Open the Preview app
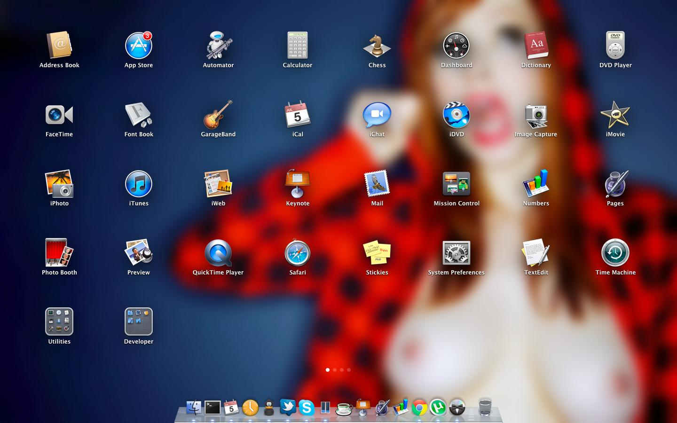This screenshot has height=423, width=677. point(139,253)
